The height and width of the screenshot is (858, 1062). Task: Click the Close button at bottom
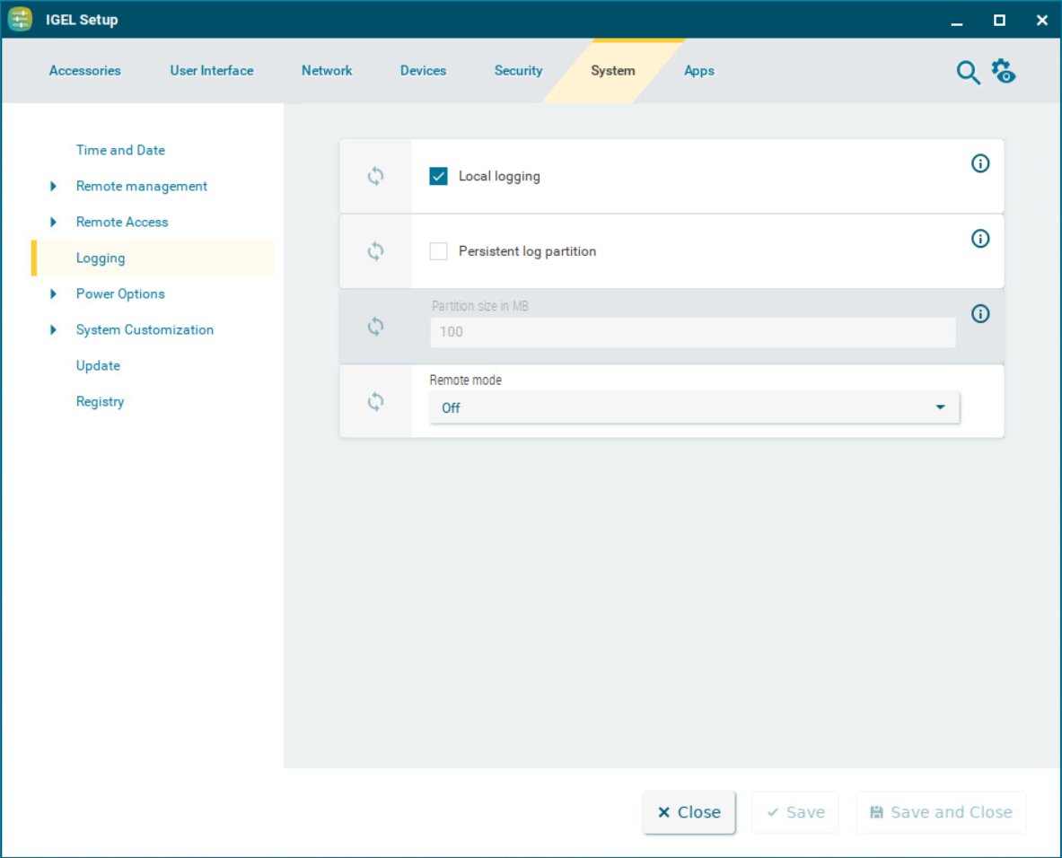click(x=689, y=812)
